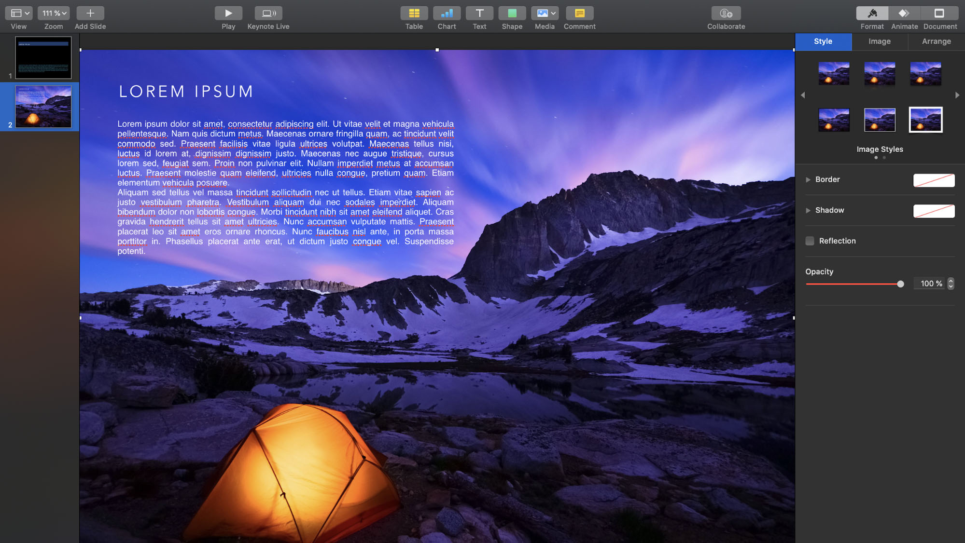Insert a Text box
This screenshot has height=543, width=965.
(479, 13)
